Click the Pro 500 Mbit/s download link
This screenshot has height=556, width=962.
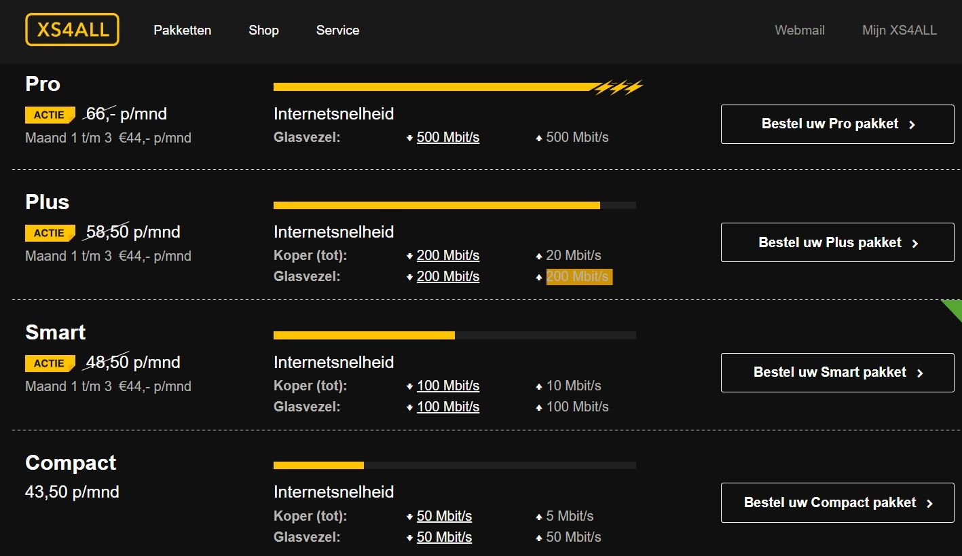448,137
